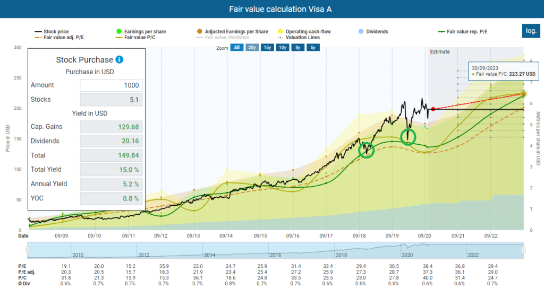The height and width of the screenshot is (289, 544).
Task: Click the YOC value 0.8 %
Action: 111,198
